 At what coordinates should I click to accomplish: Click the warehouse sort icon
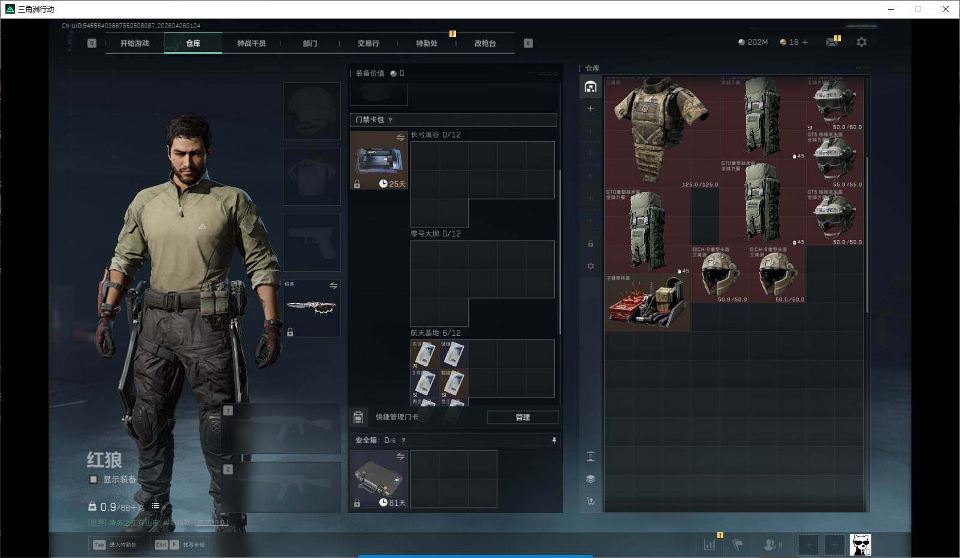click(x=591, y=501)
